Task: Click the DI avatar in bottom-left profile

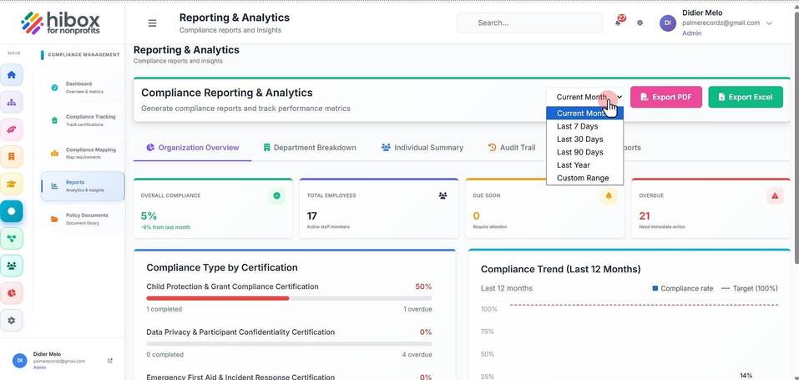Action: click(20, 360)
